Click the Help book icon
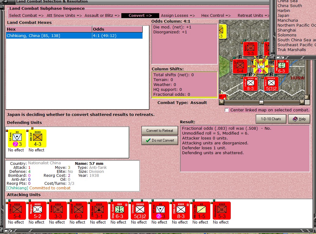316x234 pixels. (x=295, y=119)
